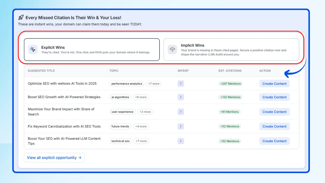Show +3 more topics beside user experience
This screenshot has width=325, height=183.
click(x=145, y=112)
